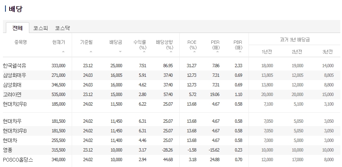Select 삼성화재우 price 271,000
The image size is (342, 167).
click(58, 75)
